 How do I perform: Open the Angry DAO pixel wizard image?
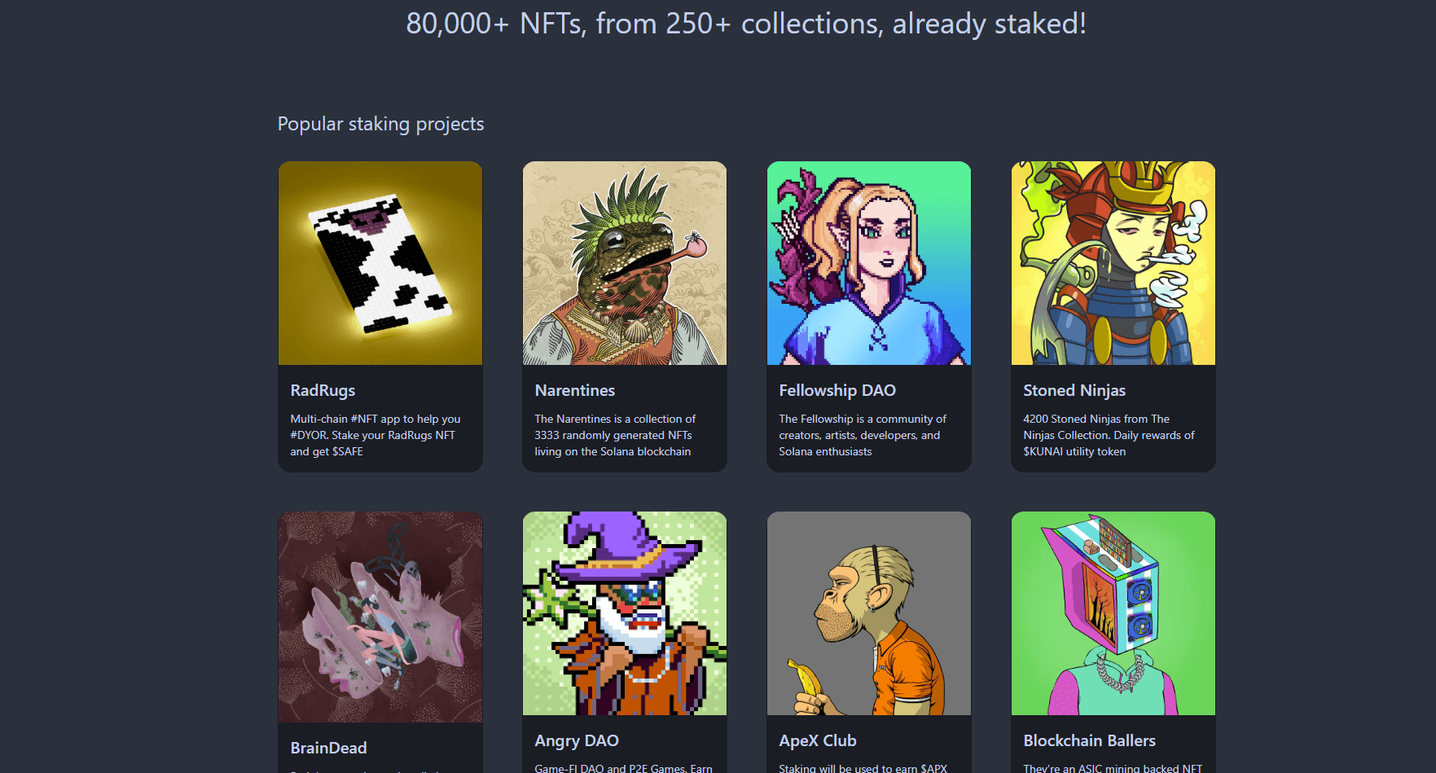[624, 613]
